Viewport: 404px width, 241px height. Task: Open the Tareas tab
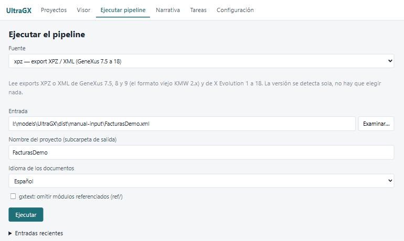(x=198, y=10)
